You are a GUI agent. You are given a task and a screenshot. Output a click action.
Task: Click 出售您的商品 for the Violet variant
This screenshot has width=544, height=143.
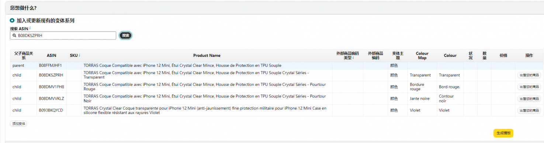click(529, 110)
